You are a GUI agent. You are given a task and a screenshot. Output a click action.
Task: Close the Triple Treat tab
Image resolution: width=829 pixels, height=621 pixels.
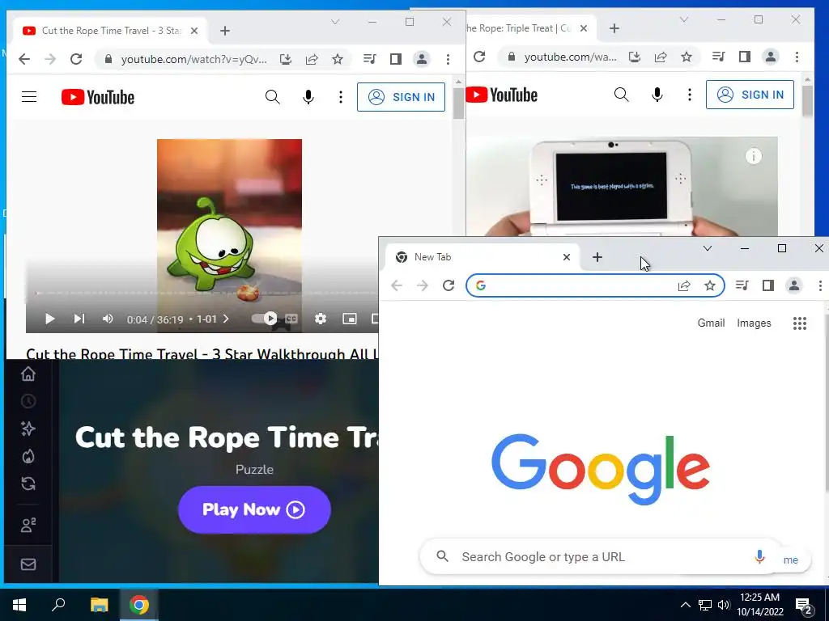point(584,28)
